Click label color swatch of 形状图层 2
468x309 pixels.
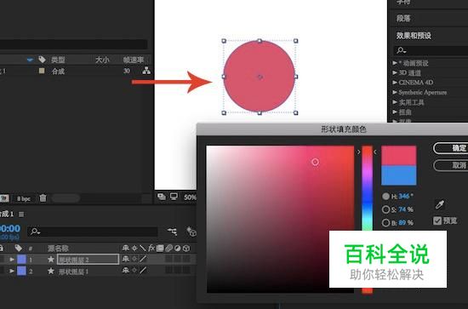pos(21,259)
